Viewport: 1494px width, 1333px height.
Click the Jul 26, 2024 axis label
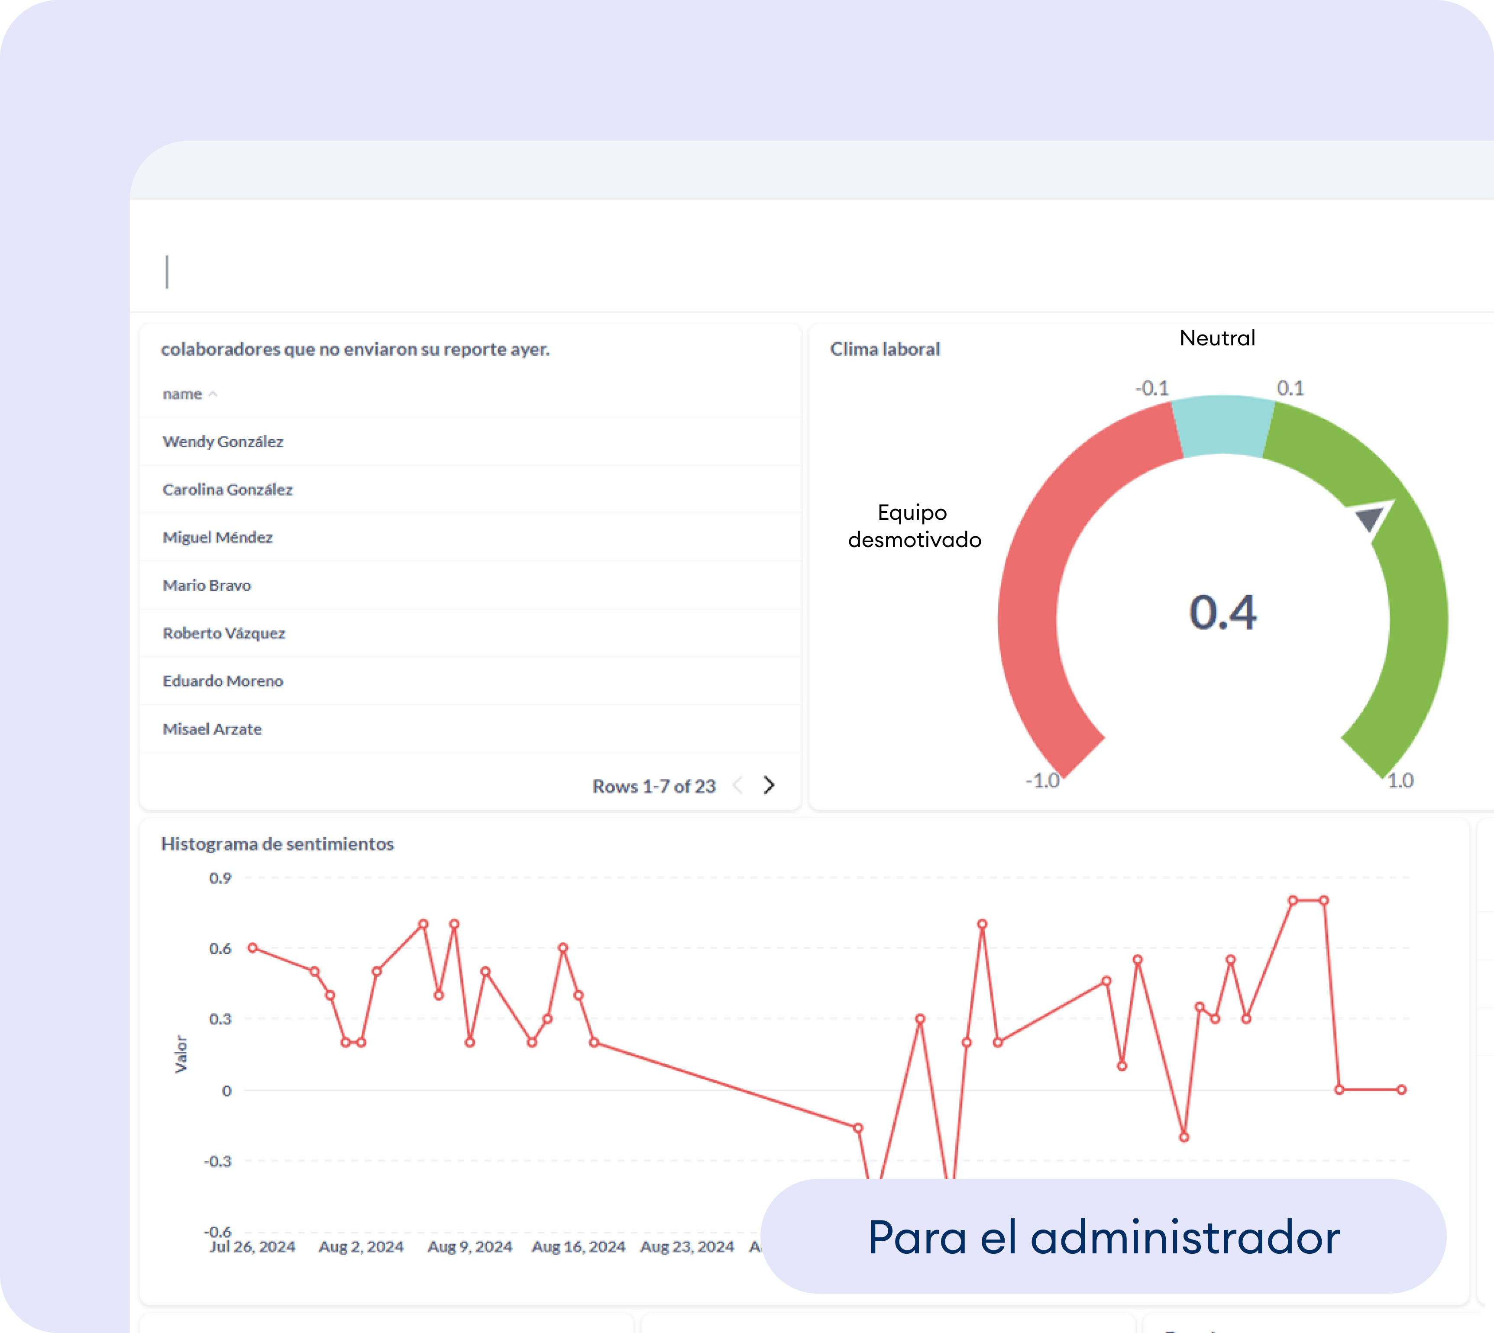click(252, 1246)
